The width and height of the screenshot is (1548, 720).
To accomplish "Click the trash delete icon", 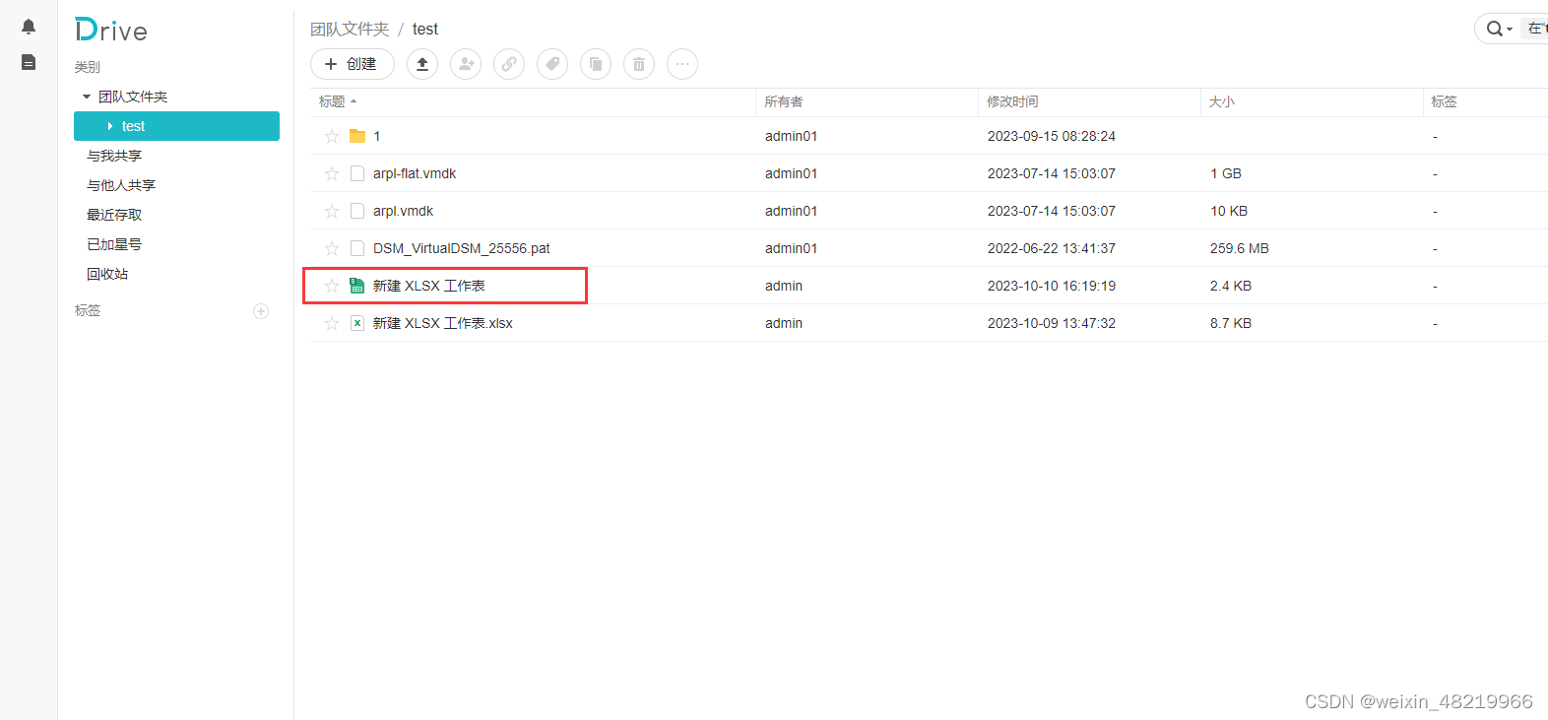I will tap(639, 64).
